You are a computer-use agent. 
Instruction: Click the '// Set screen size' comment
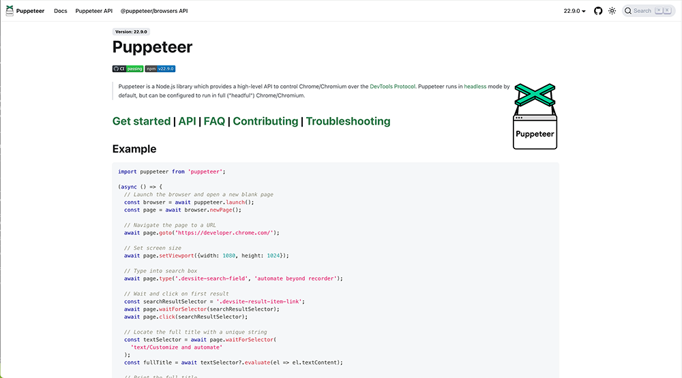pyautogui.click(x=153, y=248)
